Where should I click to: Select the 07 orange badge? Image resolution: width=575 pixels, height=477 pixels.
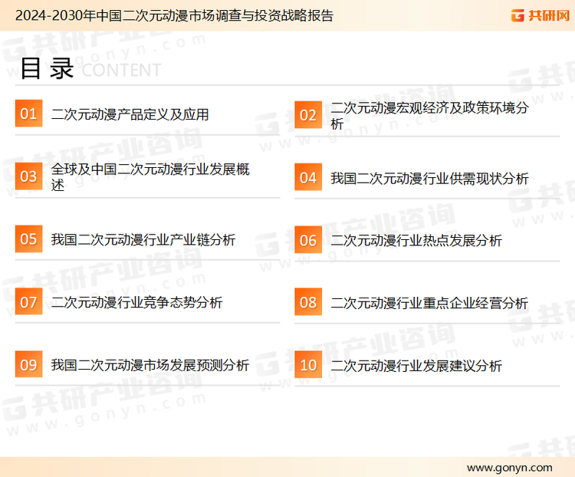(28, 302)
